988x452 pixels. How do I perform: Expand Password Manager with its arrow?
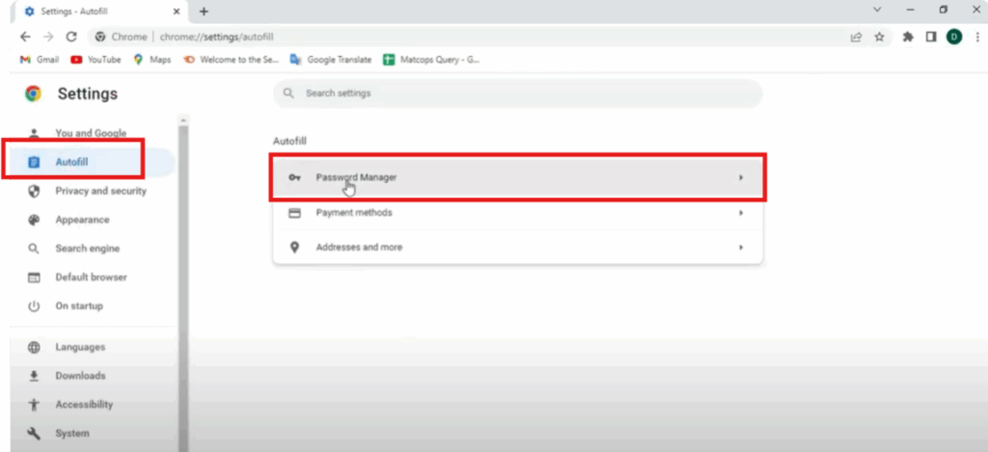tap(741, 177)
